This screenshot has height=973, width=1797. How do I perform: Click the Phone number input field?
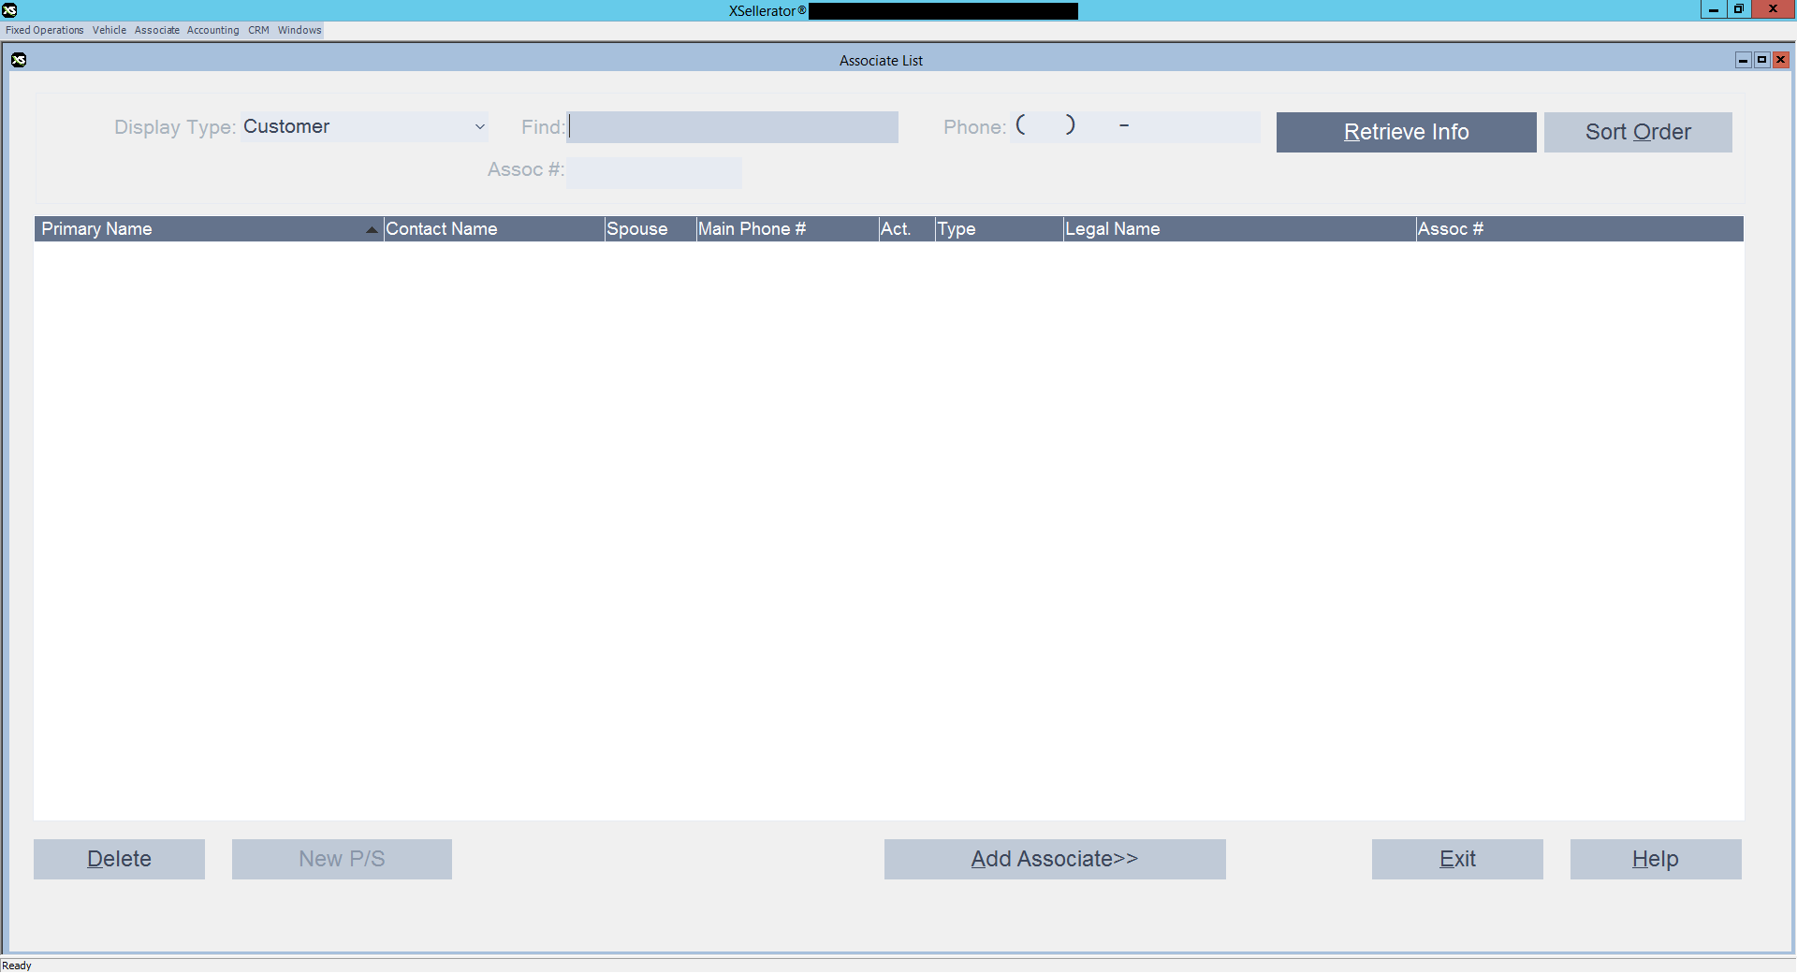click(x=1137, y=127)
